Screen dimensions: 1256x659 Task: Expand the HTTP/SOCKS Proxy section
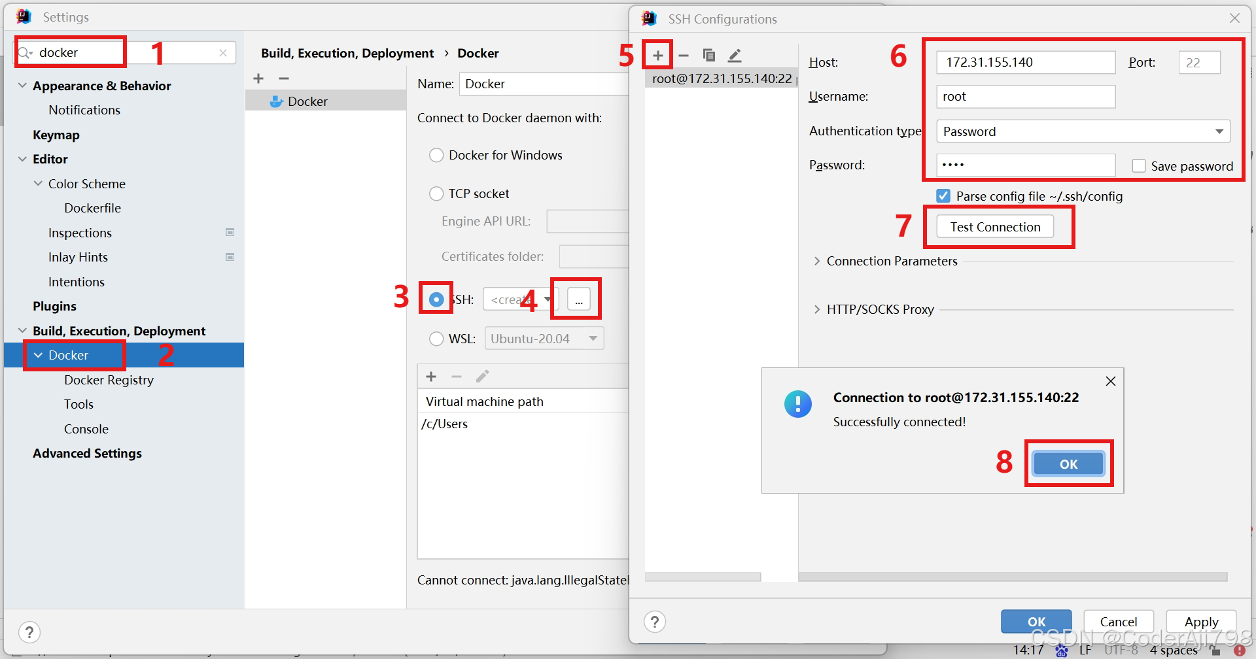817,309
